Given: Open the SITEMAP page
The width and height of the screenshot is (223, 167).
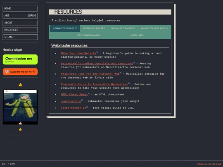Looking at the screenshot, I should (x=20, y=37).
